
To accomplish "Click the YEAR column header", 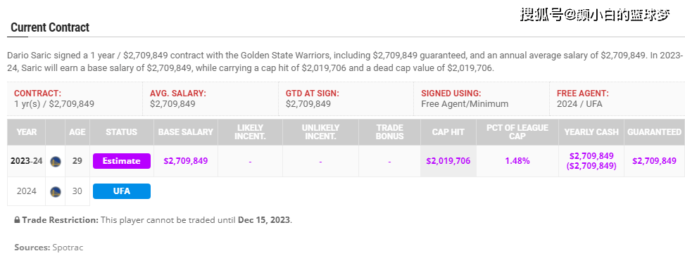I will [x=27, y=132].
